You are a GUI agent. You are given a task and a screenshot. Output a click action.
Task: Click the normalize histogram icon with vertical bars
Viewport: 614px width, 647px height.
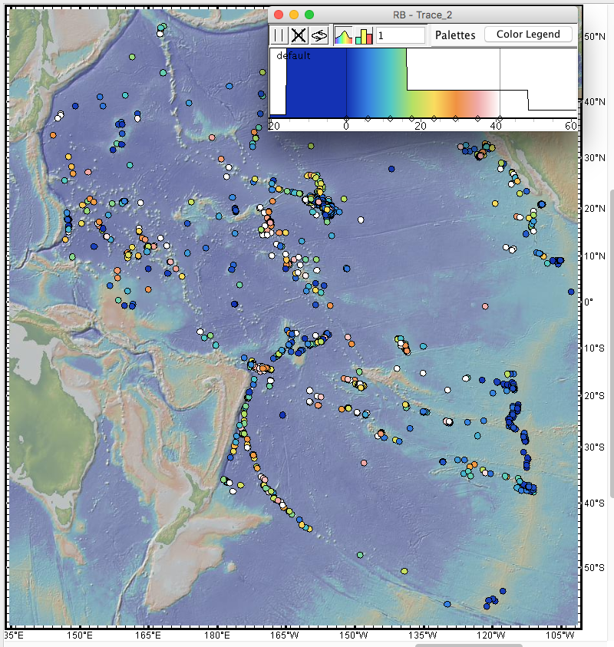click(x=280, y=35)
